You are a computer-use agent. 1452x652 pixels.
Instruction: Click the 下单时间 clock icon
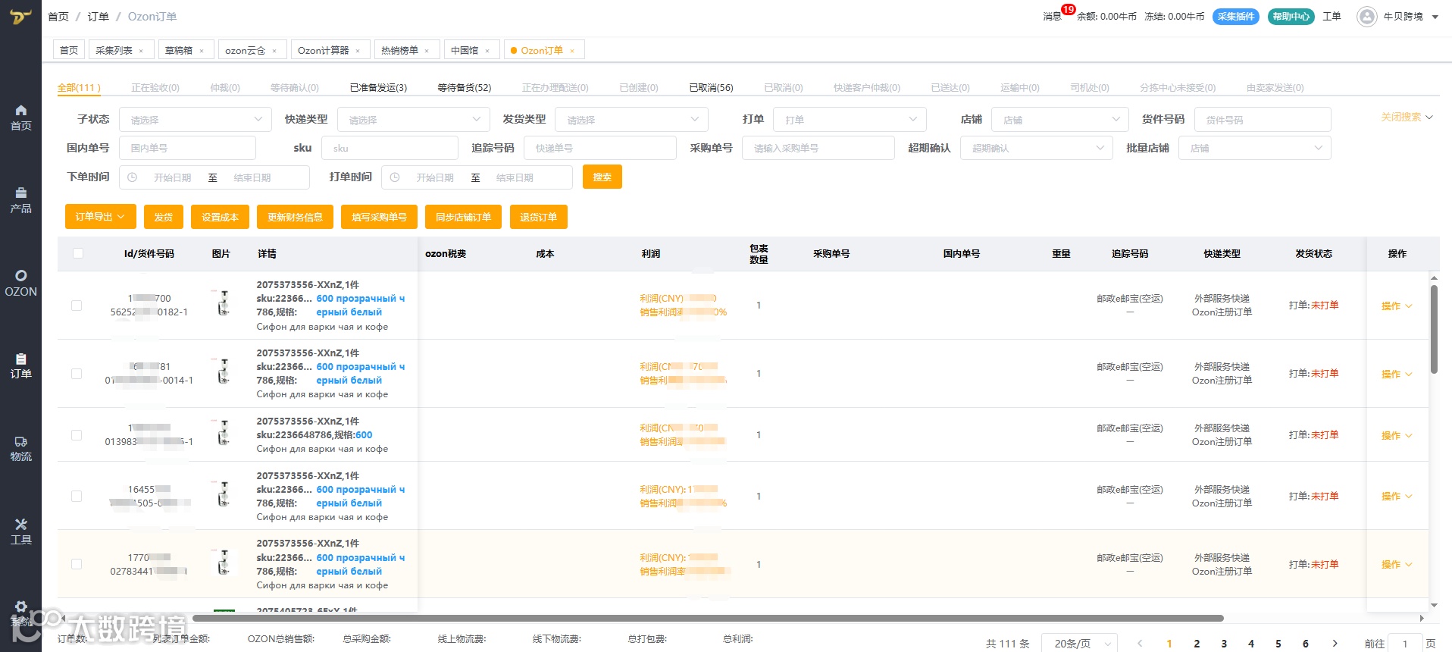click(133, 177)
